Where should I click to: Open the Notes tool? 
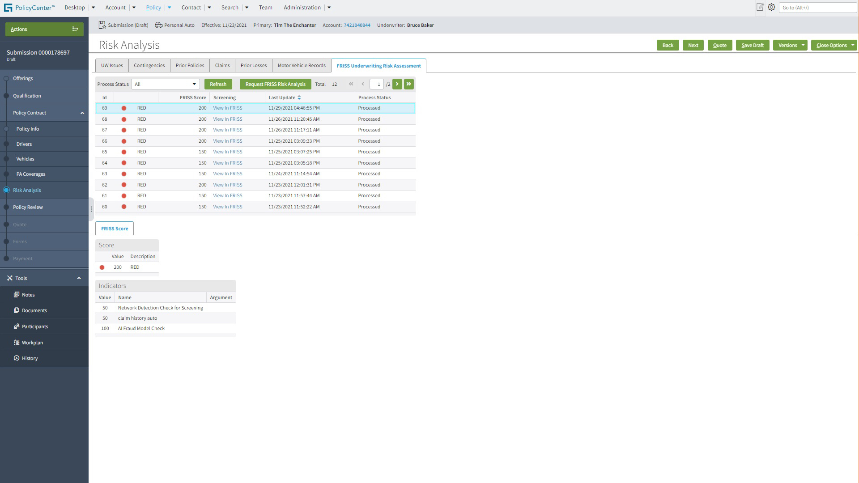coord(28,295)
